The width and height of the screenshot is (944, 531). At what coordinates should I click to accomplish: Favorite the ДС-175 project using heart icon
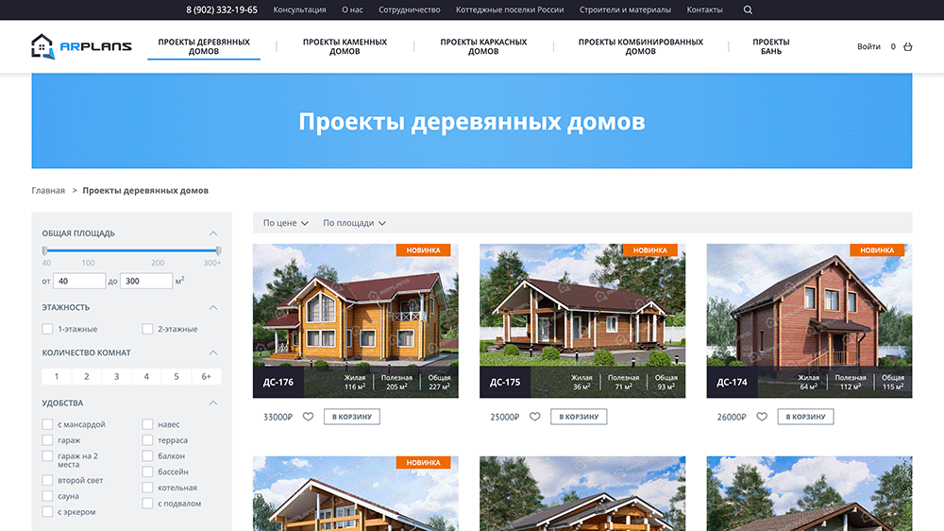point(534,417)
